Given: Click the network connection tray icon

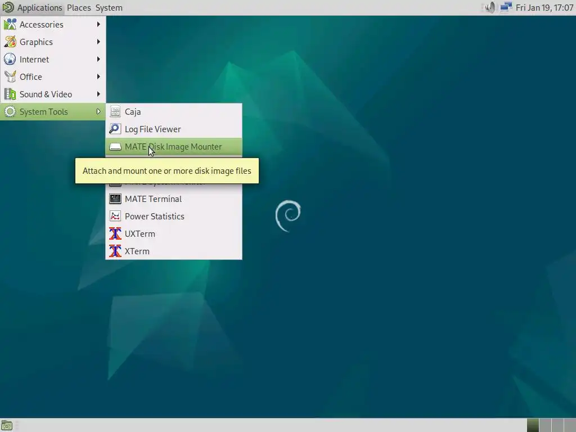Looking at the screenshot, I should click(506, 7).
